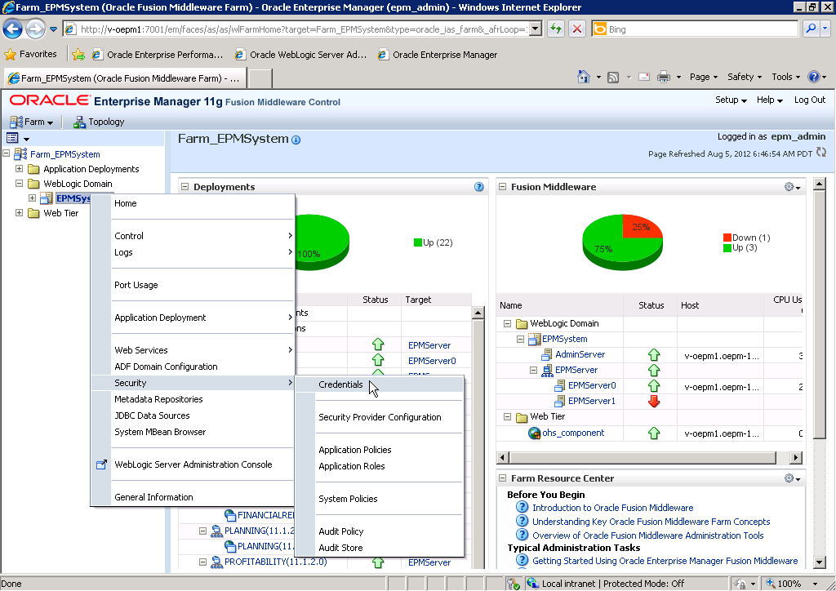Click the Log Out link

pyautogui.click(x=808, y=99)
